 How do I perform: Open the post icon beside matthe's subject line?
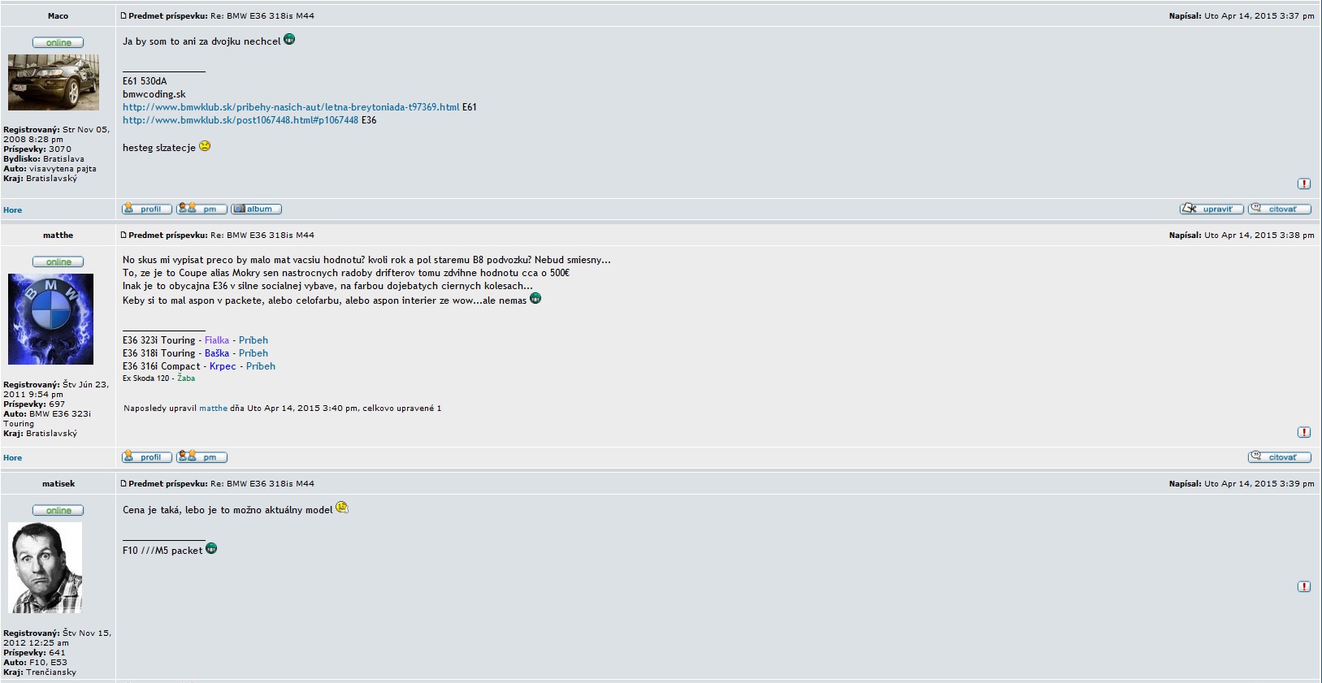(x=124, y=235)
